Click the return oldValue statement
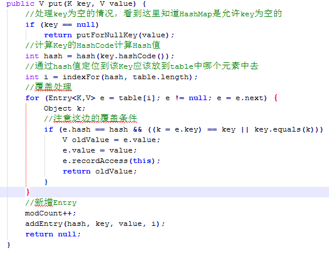329x255 pixels. coord(100,171)
